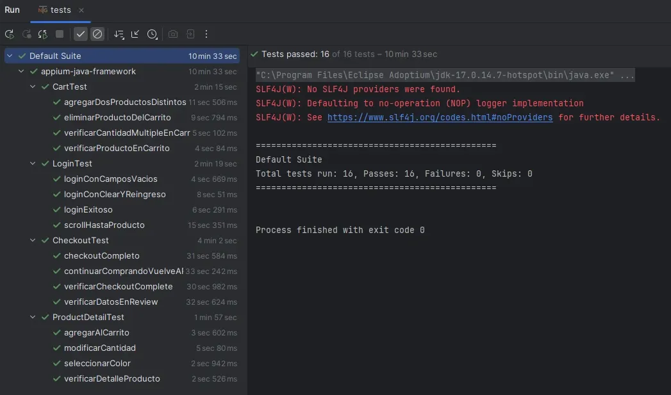The image size is (671, 395).
Task: Select loginConClearYReingreso test
Action: (122, 195)
